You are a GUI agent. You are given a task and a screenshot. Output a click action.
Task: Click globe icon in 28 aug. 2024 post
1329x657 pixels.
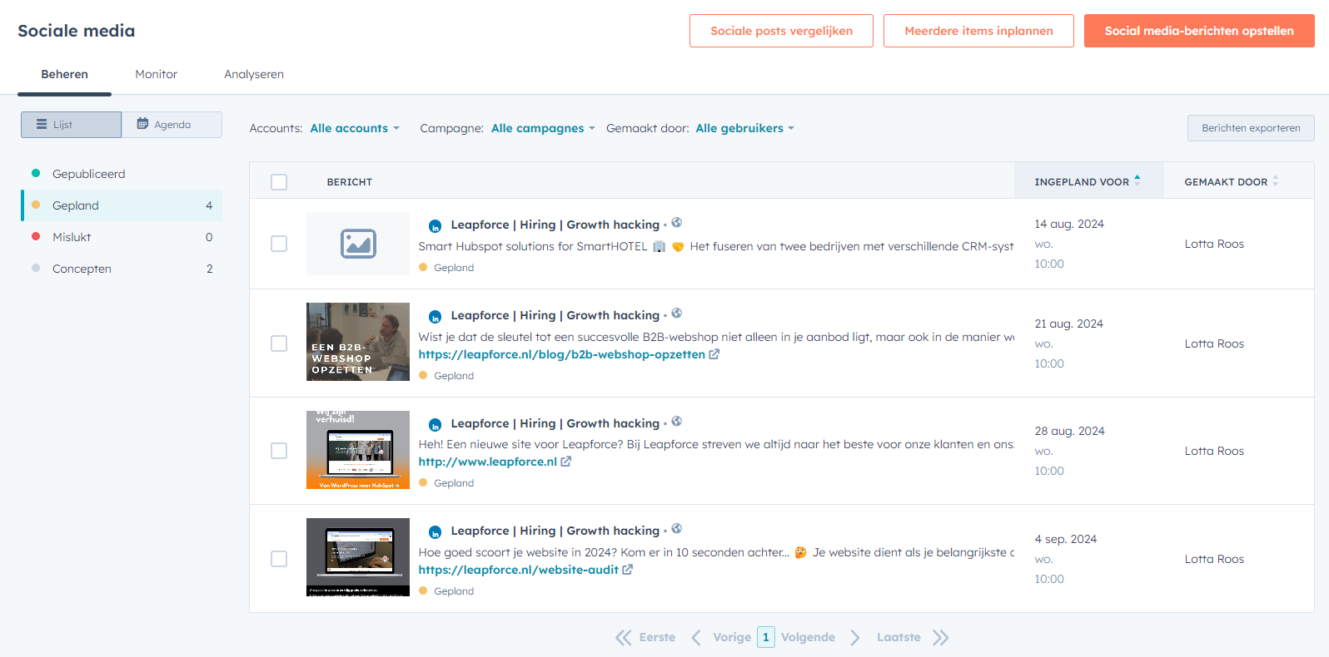[677, 421]
